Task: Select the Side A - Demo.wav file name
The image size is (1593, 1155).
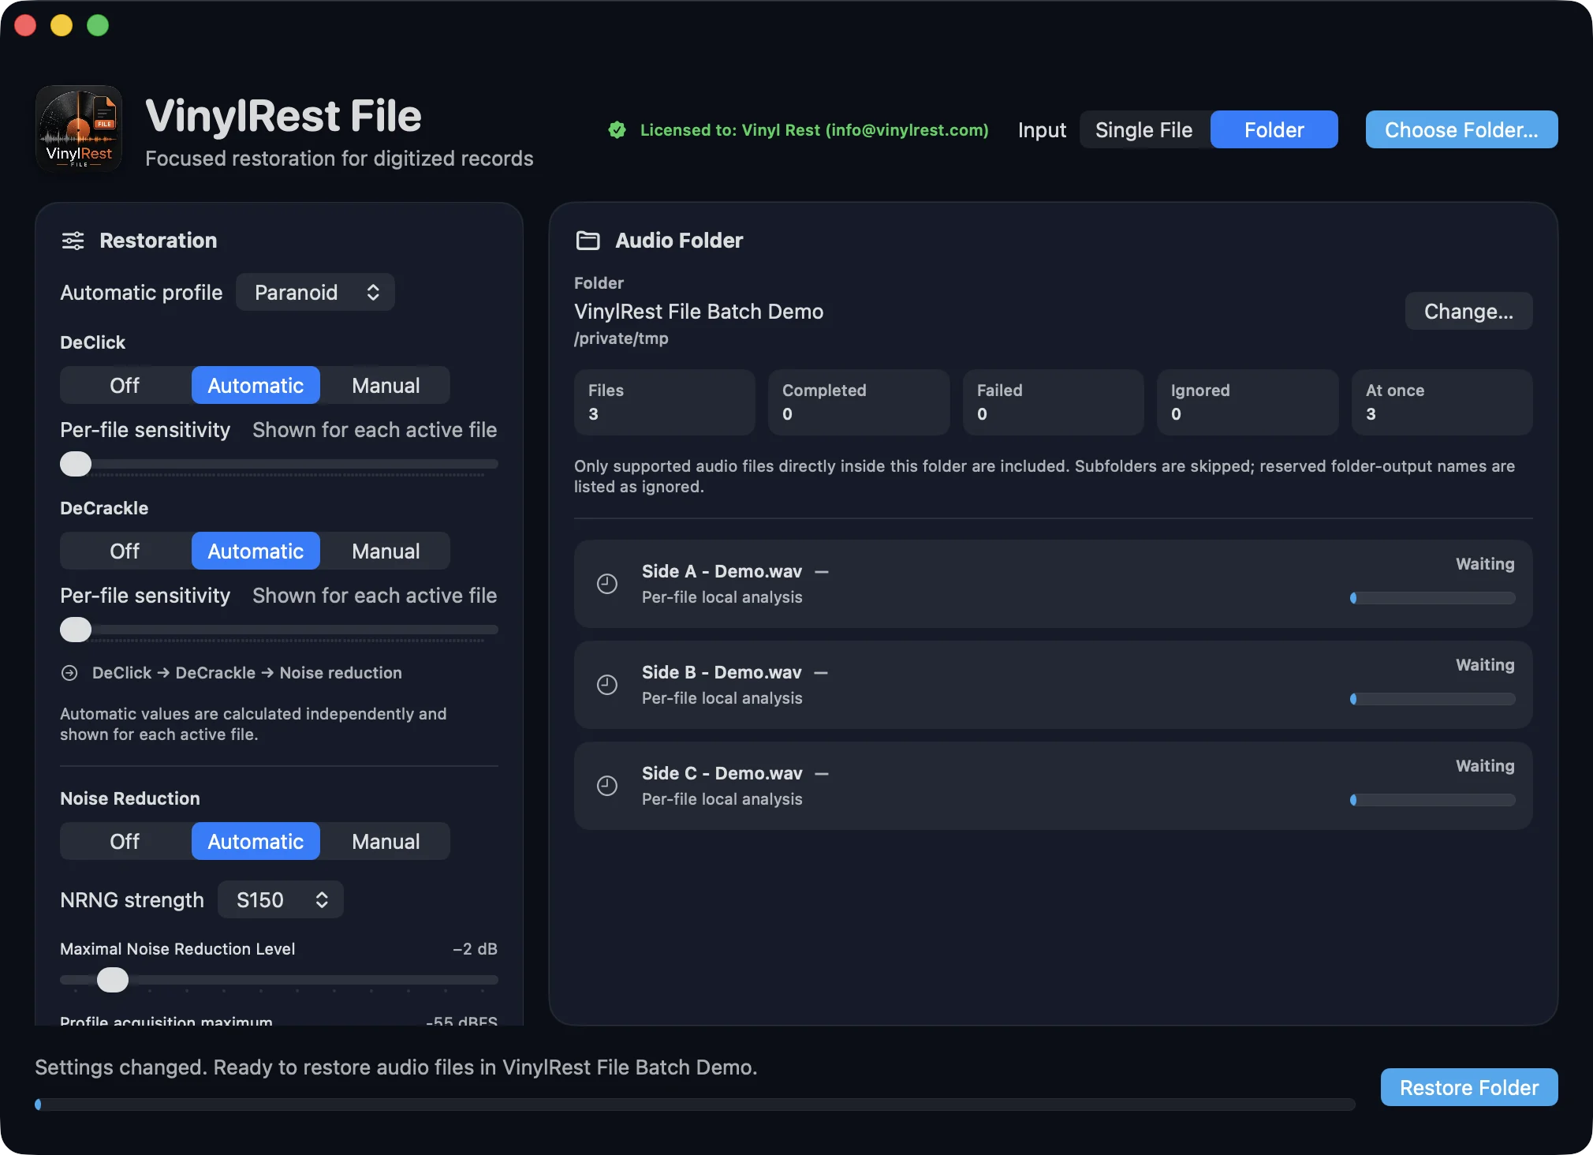Action: click(722, 571)
